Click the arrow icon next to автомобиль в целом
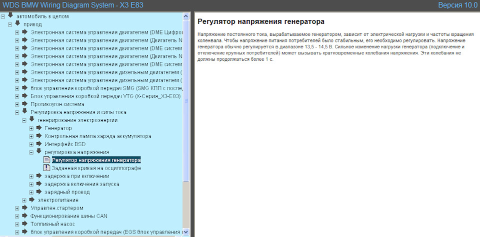Screen dimensions: 480x237 pyautogui.click(x=10, y=15)
